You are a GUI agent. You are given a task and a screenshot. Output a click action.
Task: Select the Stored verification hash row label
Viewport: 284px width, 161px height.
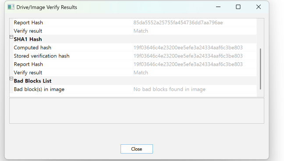(x=42, y=56)
